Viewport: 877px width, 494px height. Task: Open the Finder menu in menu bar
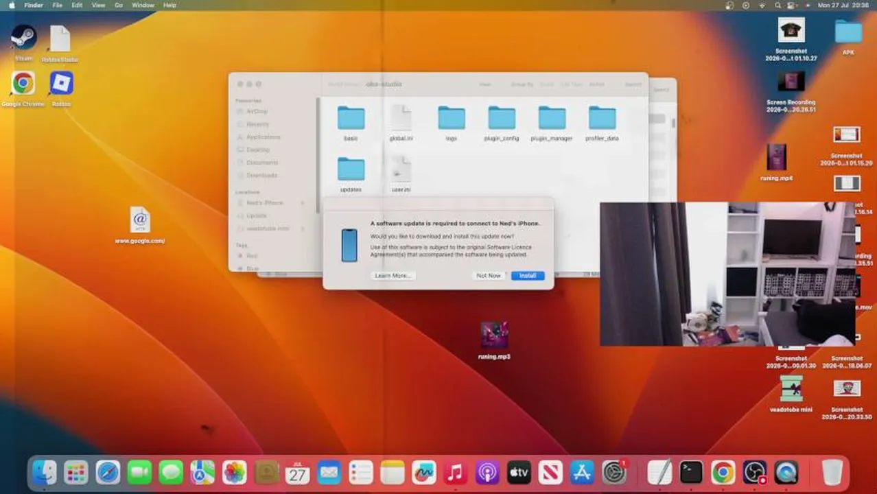point(34,5)
